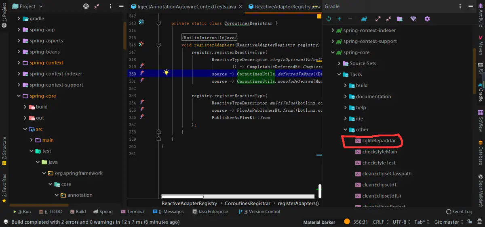Toggle the tool windows button at bottom-left corner

point(5,222)
